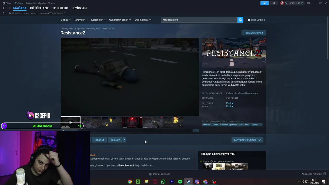
Task: Open Google Chrome from the taskbar
Action: (x=130, y=182)
